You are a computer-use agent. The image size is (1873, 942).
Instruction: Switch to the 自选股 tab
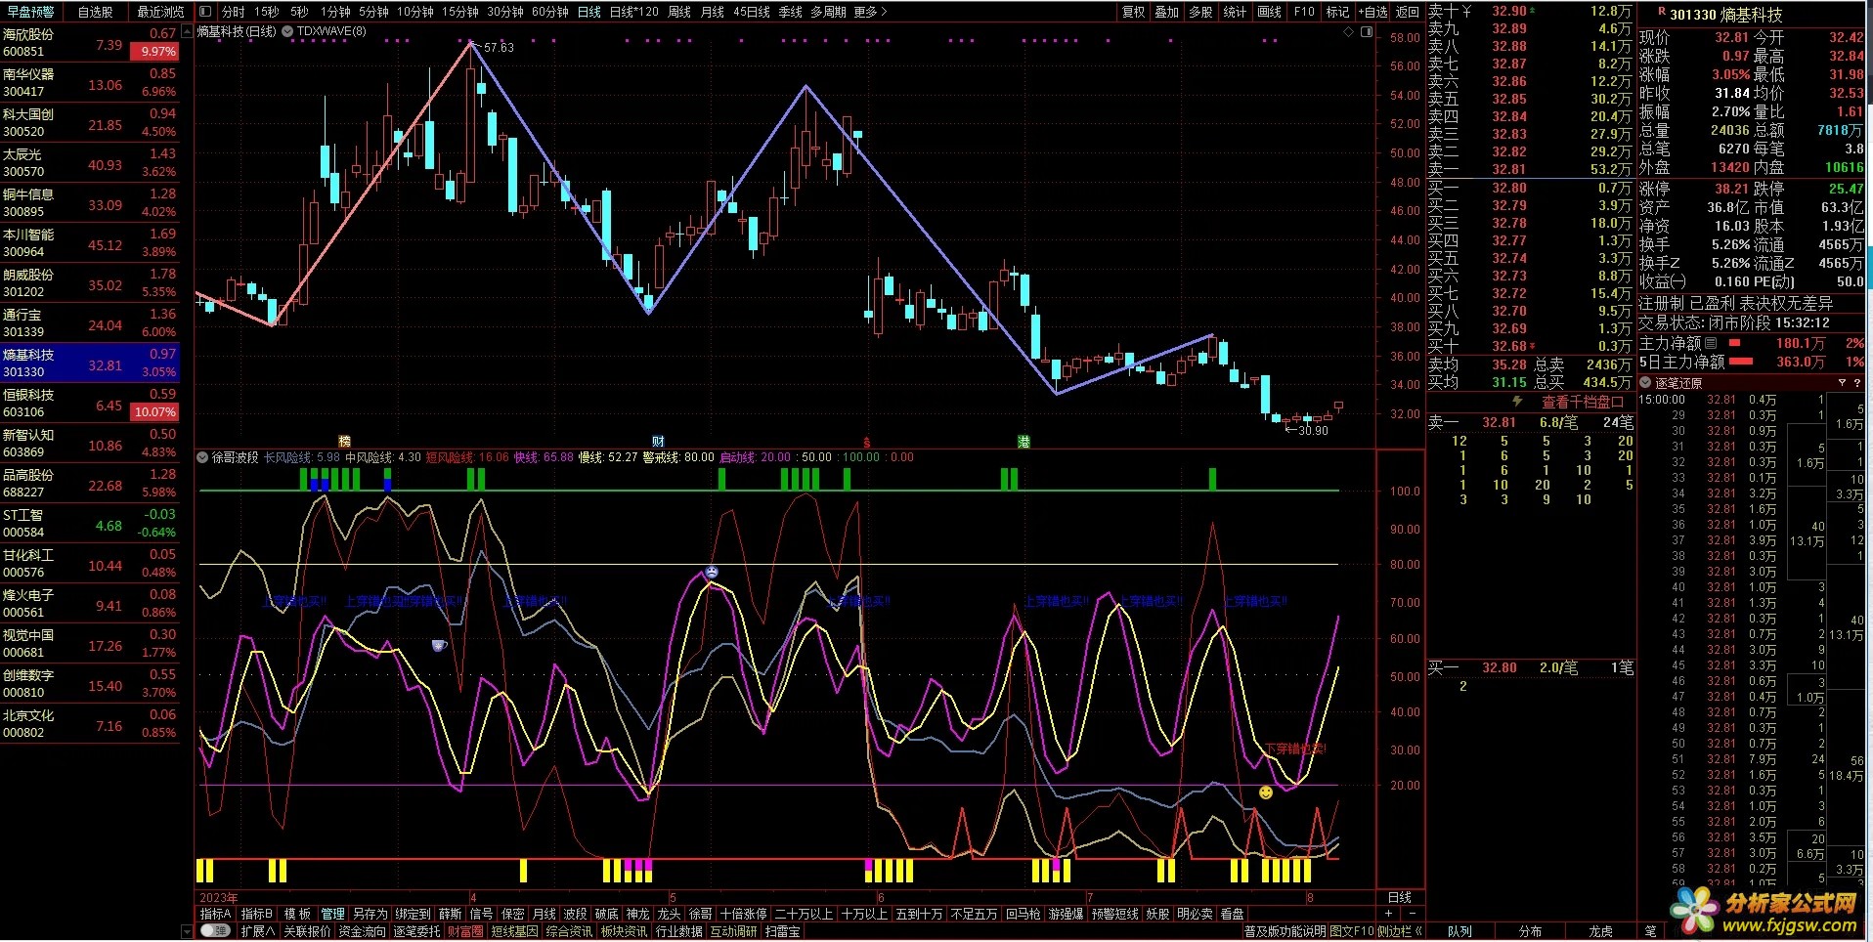[x=95, y=12]
